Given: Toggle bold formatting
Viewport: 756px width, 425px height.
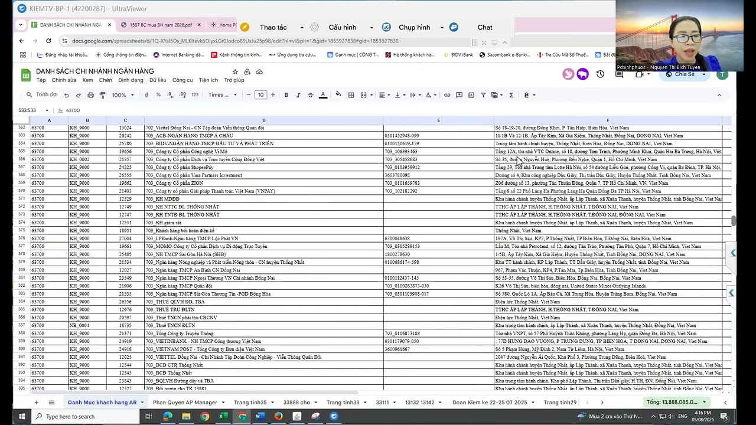Looking at the screenshot, I should [x=286, y=95].
